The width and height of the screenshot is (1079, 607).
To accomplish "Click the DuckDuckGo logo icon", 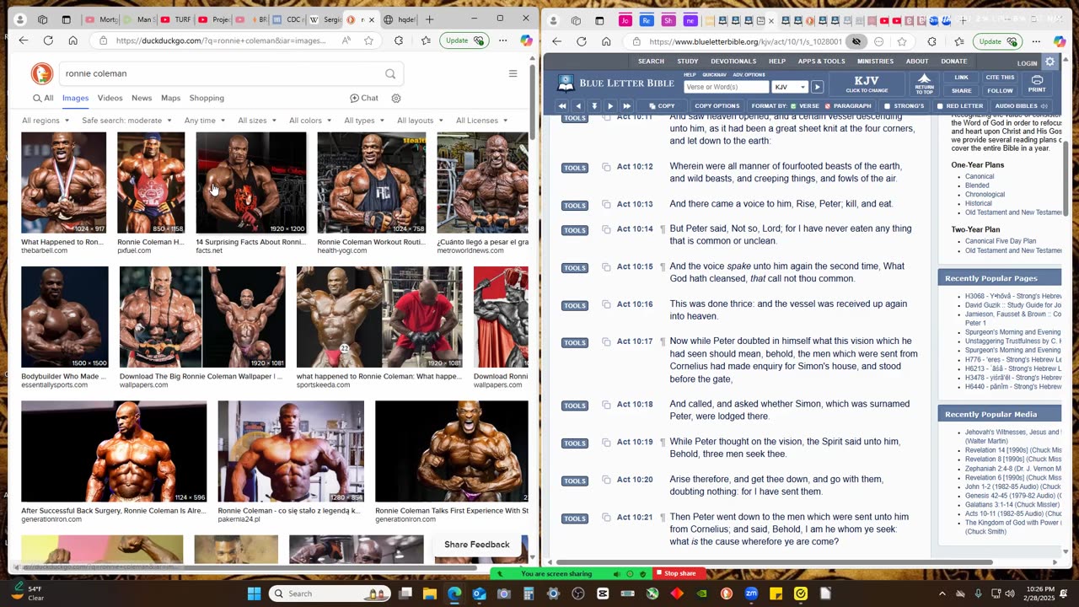I will click(41, 73).
